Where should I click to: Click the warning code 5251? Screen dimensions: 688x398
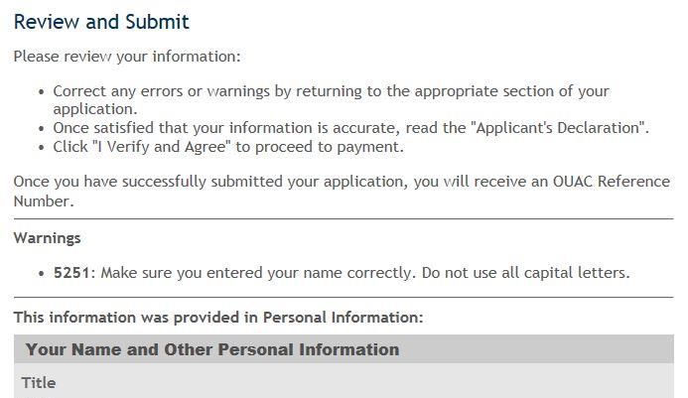point(71,273)
